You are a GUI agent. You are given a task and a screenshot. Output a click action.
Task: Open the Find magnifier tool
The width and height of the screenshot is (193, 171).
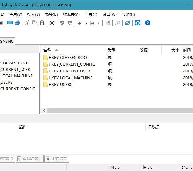coord(118,23)
